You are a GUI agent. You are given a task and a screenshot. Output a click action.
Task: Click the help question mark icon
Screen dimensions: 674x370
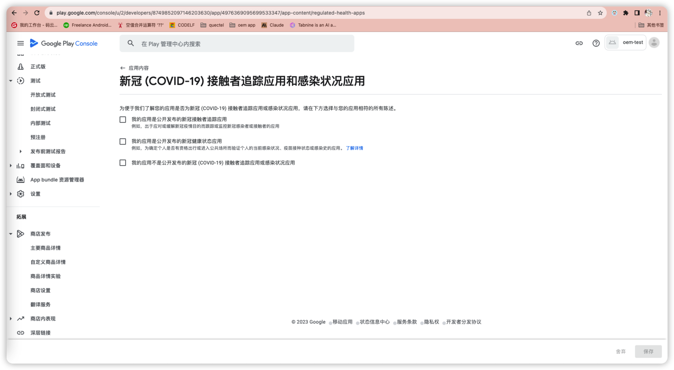596,43
